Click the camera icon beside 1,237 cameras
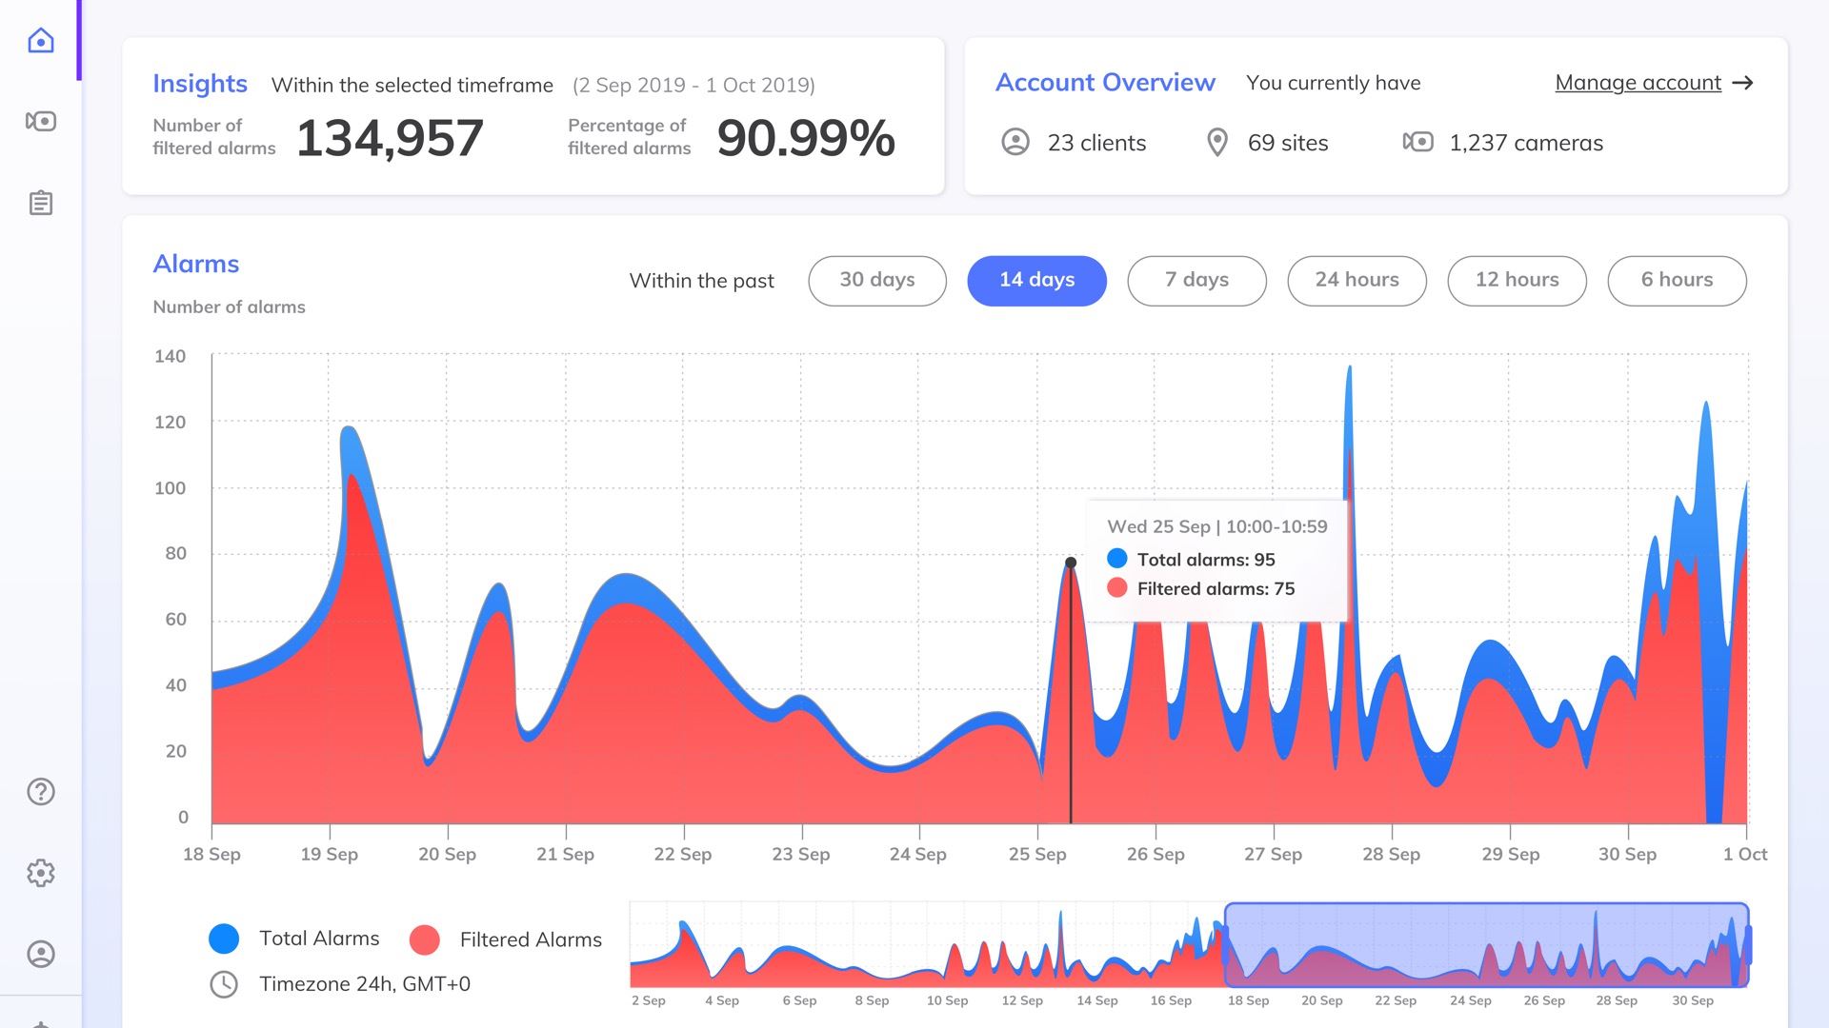Viewport: 1829px width, 1028px height. (1417, 142)
